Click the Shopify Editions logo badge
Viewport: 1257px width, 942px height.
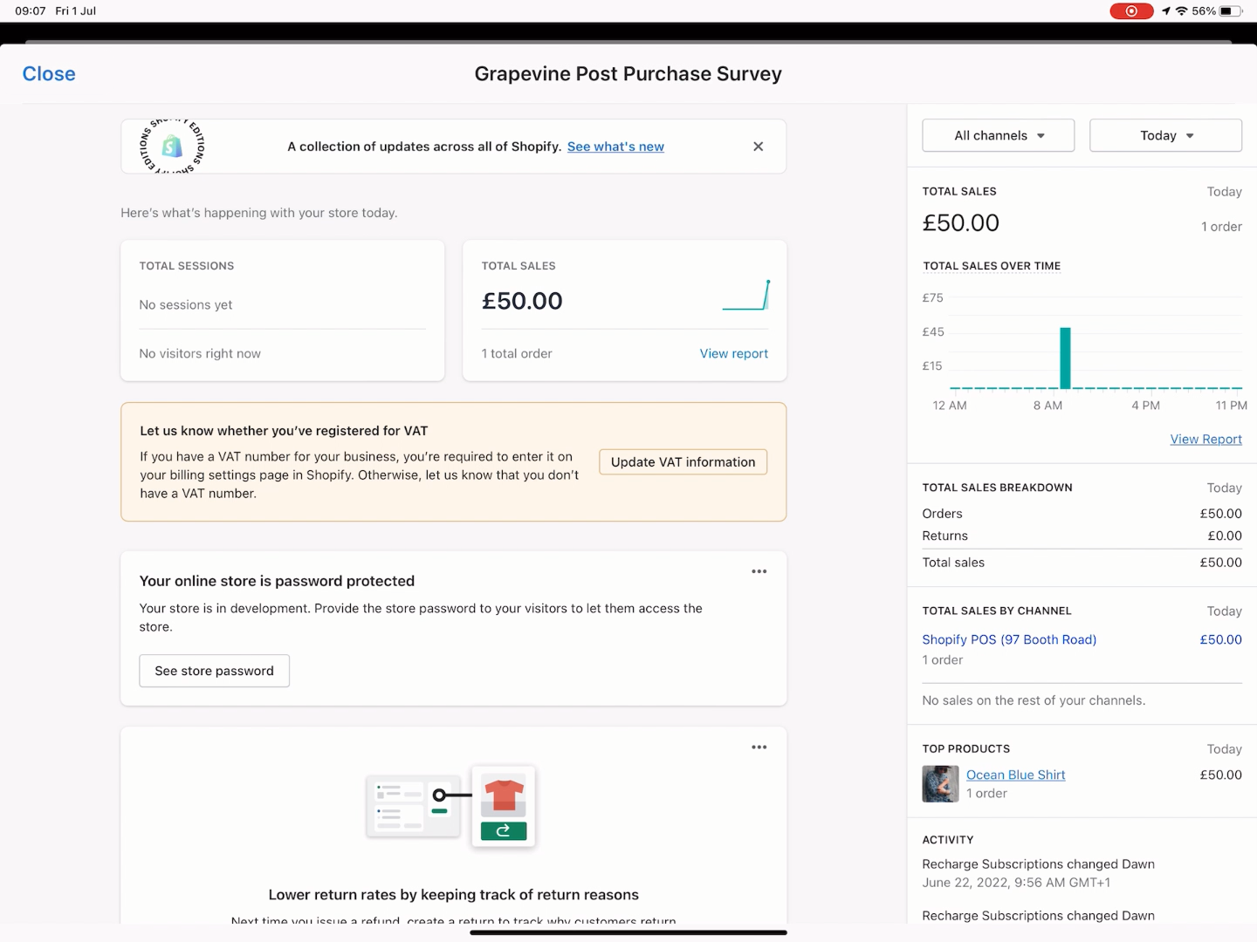pyautogui.click(x=173, y=147)
